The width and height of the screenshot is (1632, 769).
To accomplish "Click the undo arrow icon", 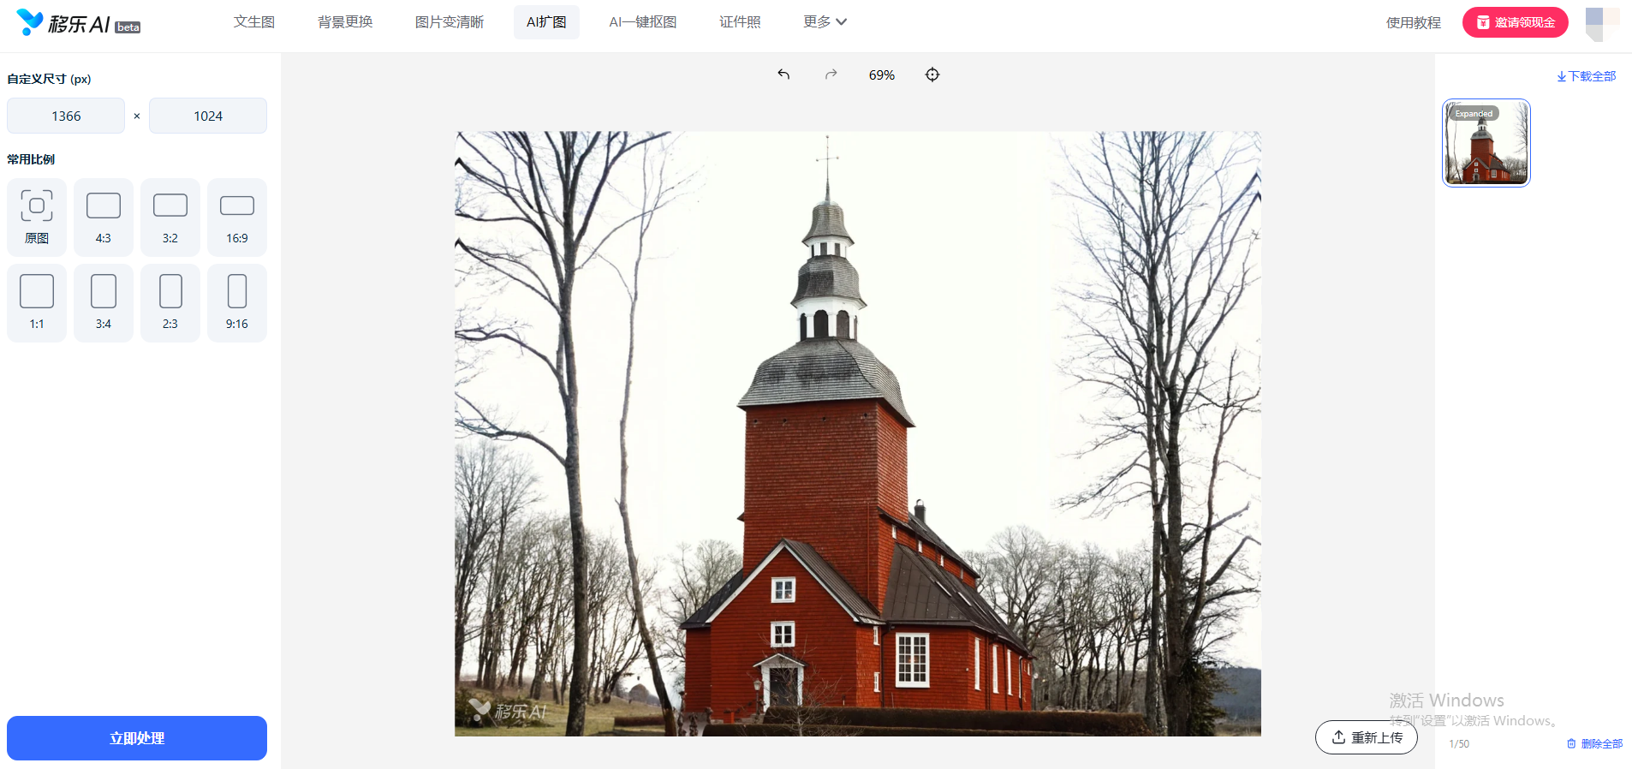I will (x=783, y=75).
